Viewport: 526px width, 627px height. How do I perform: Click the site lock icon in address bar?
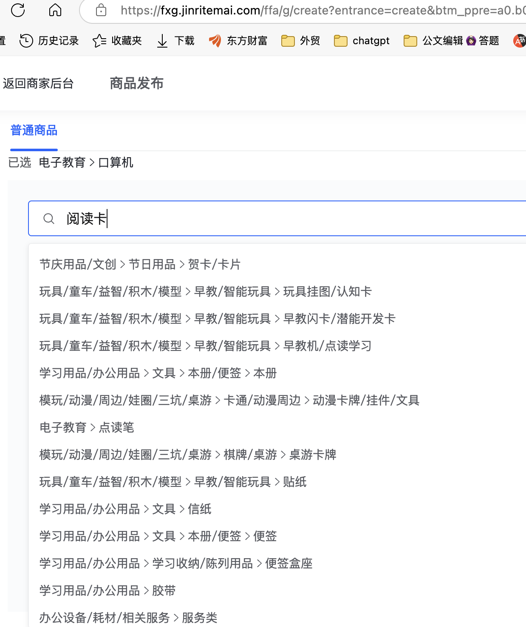101,10
